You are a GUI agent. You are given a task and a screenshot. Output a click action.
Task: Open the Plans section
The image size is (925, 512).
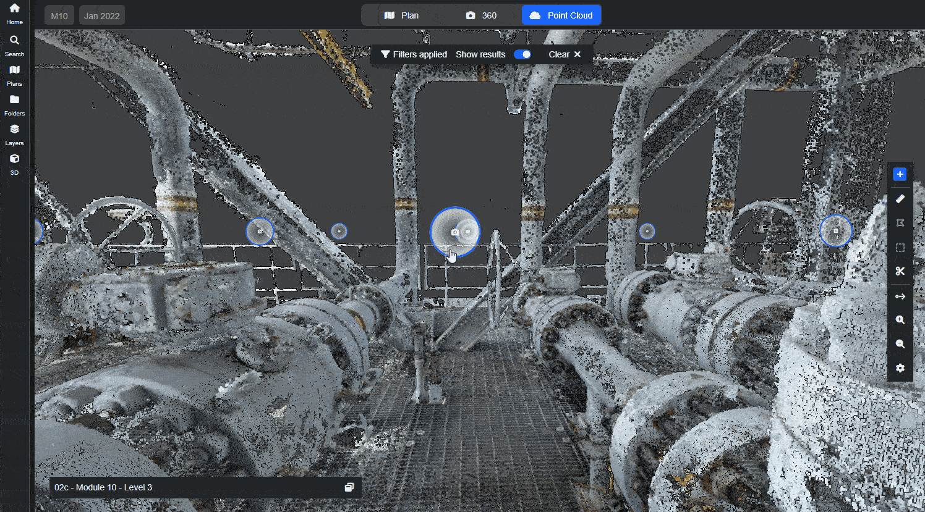[x=14, y=75]
